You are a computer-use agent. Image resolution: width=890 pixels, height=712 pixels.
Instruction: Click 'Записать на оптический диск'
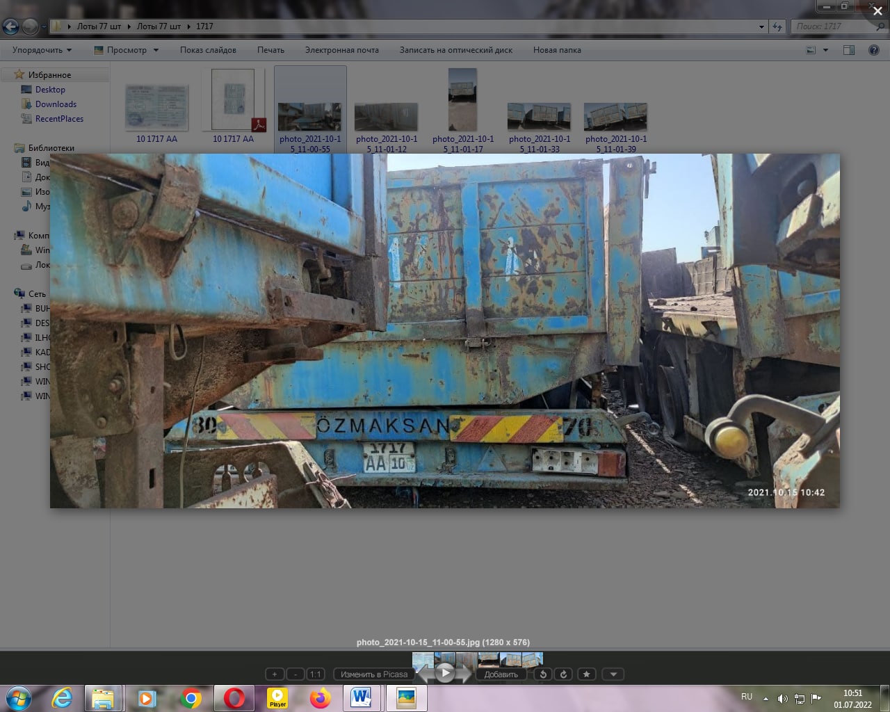click(x=456, y=50)
